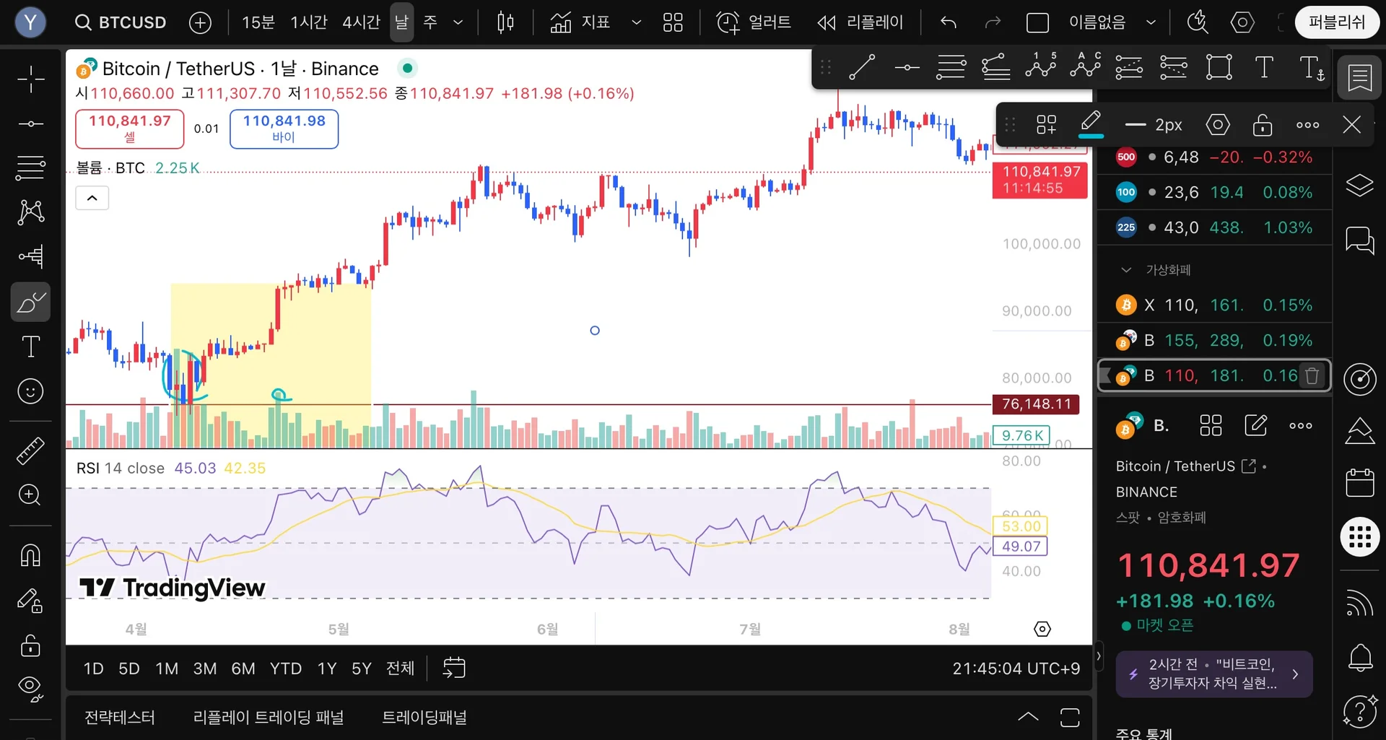1386x740 pixels.
Task: Collapse the 가상화폐 watchlist section
Action: [1126, 270]
